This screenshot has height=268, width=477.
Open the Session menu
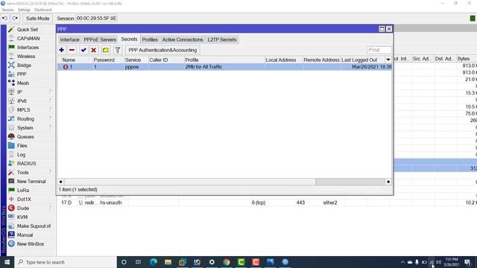pyautogui.click(x=8, y=10)
